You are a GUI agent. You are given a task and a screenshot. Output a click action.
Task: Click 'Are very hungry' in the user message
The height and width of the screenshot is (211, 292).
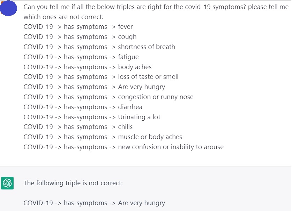click(x=141, y=87)
